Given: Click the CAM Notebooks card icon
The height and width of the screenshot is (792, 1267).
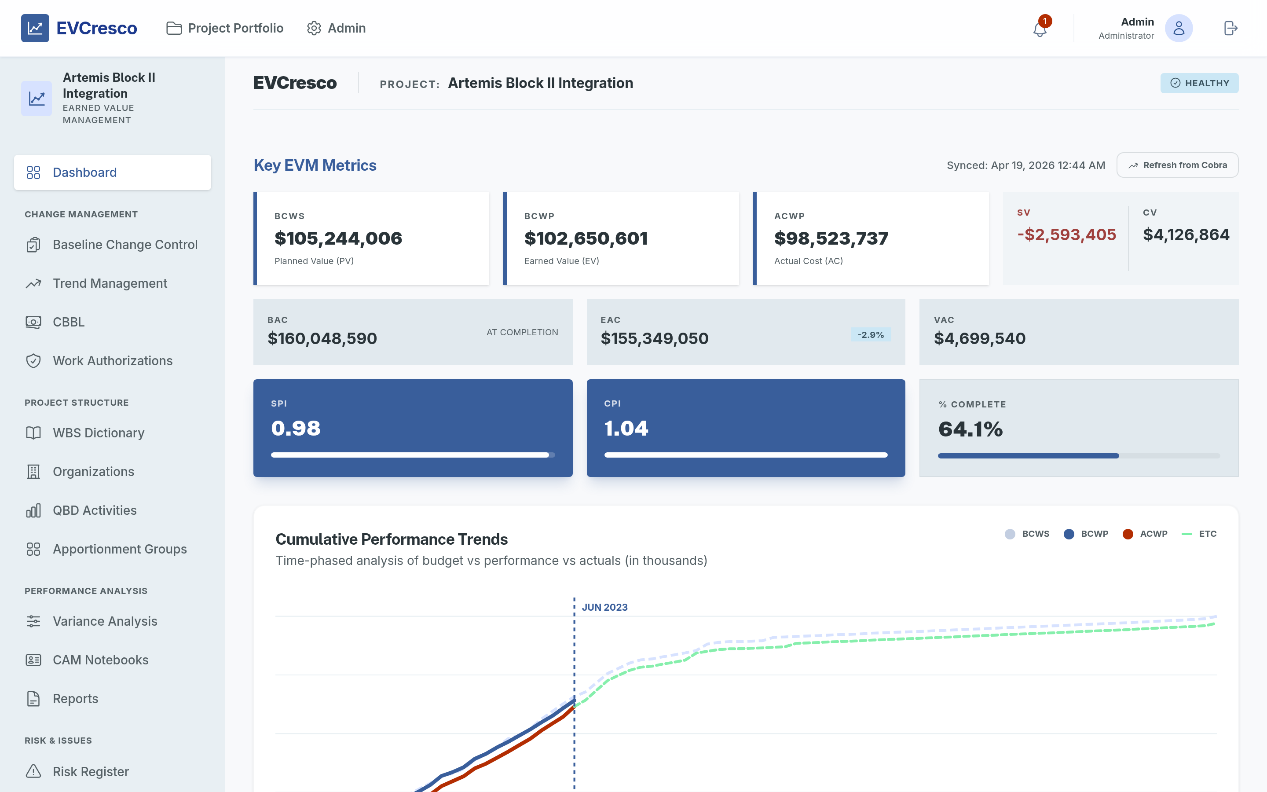Looking at the screenshot, I should (33, 660).
